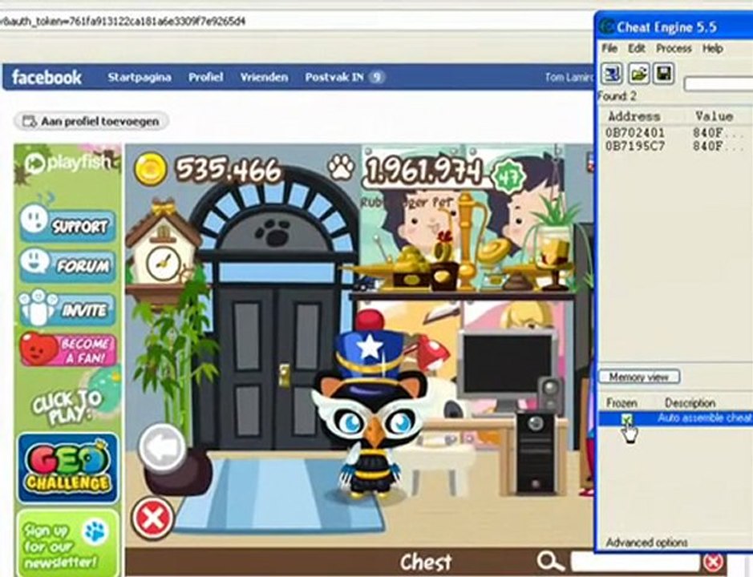
Task: Open the Geo Challenge game banner
Action: [68, 469]
